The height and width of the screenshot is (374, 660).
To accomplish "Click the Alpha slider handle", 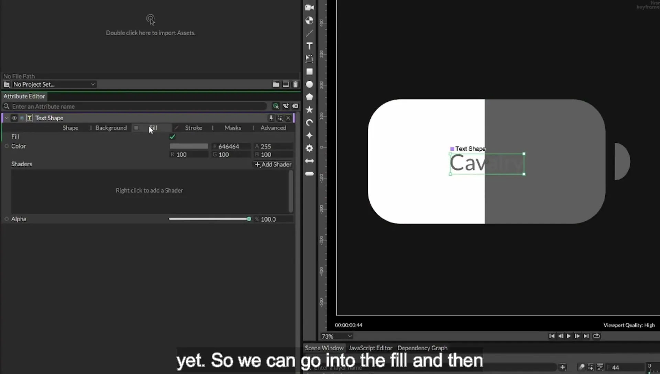I will click(249, 219).
